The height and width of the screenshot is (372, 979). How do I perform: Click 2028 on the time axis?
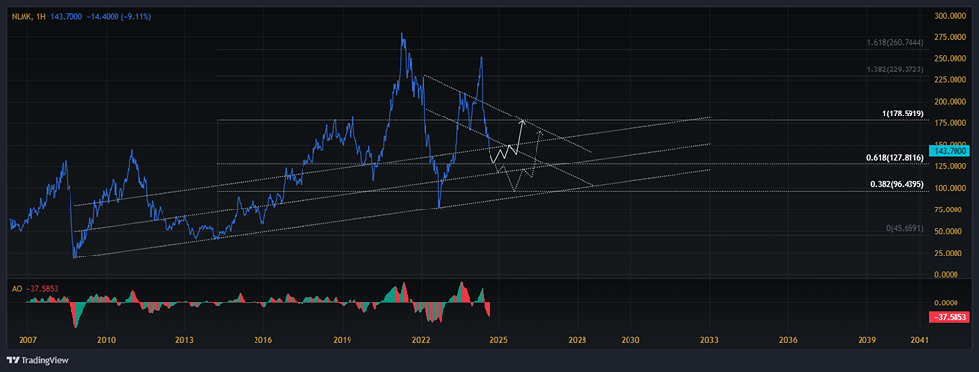[x=578, y=340]
